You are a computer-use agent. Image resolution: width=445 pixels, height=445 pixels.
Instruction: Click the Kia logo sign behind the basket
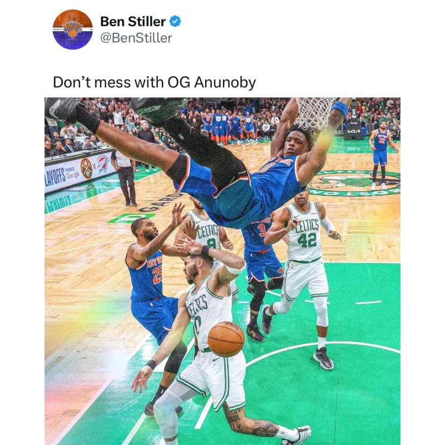coord(354,131)
